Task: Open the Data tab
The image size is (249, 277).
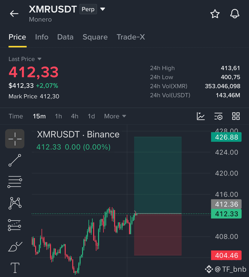Action: pyautogui.click(x=65, y=37)
